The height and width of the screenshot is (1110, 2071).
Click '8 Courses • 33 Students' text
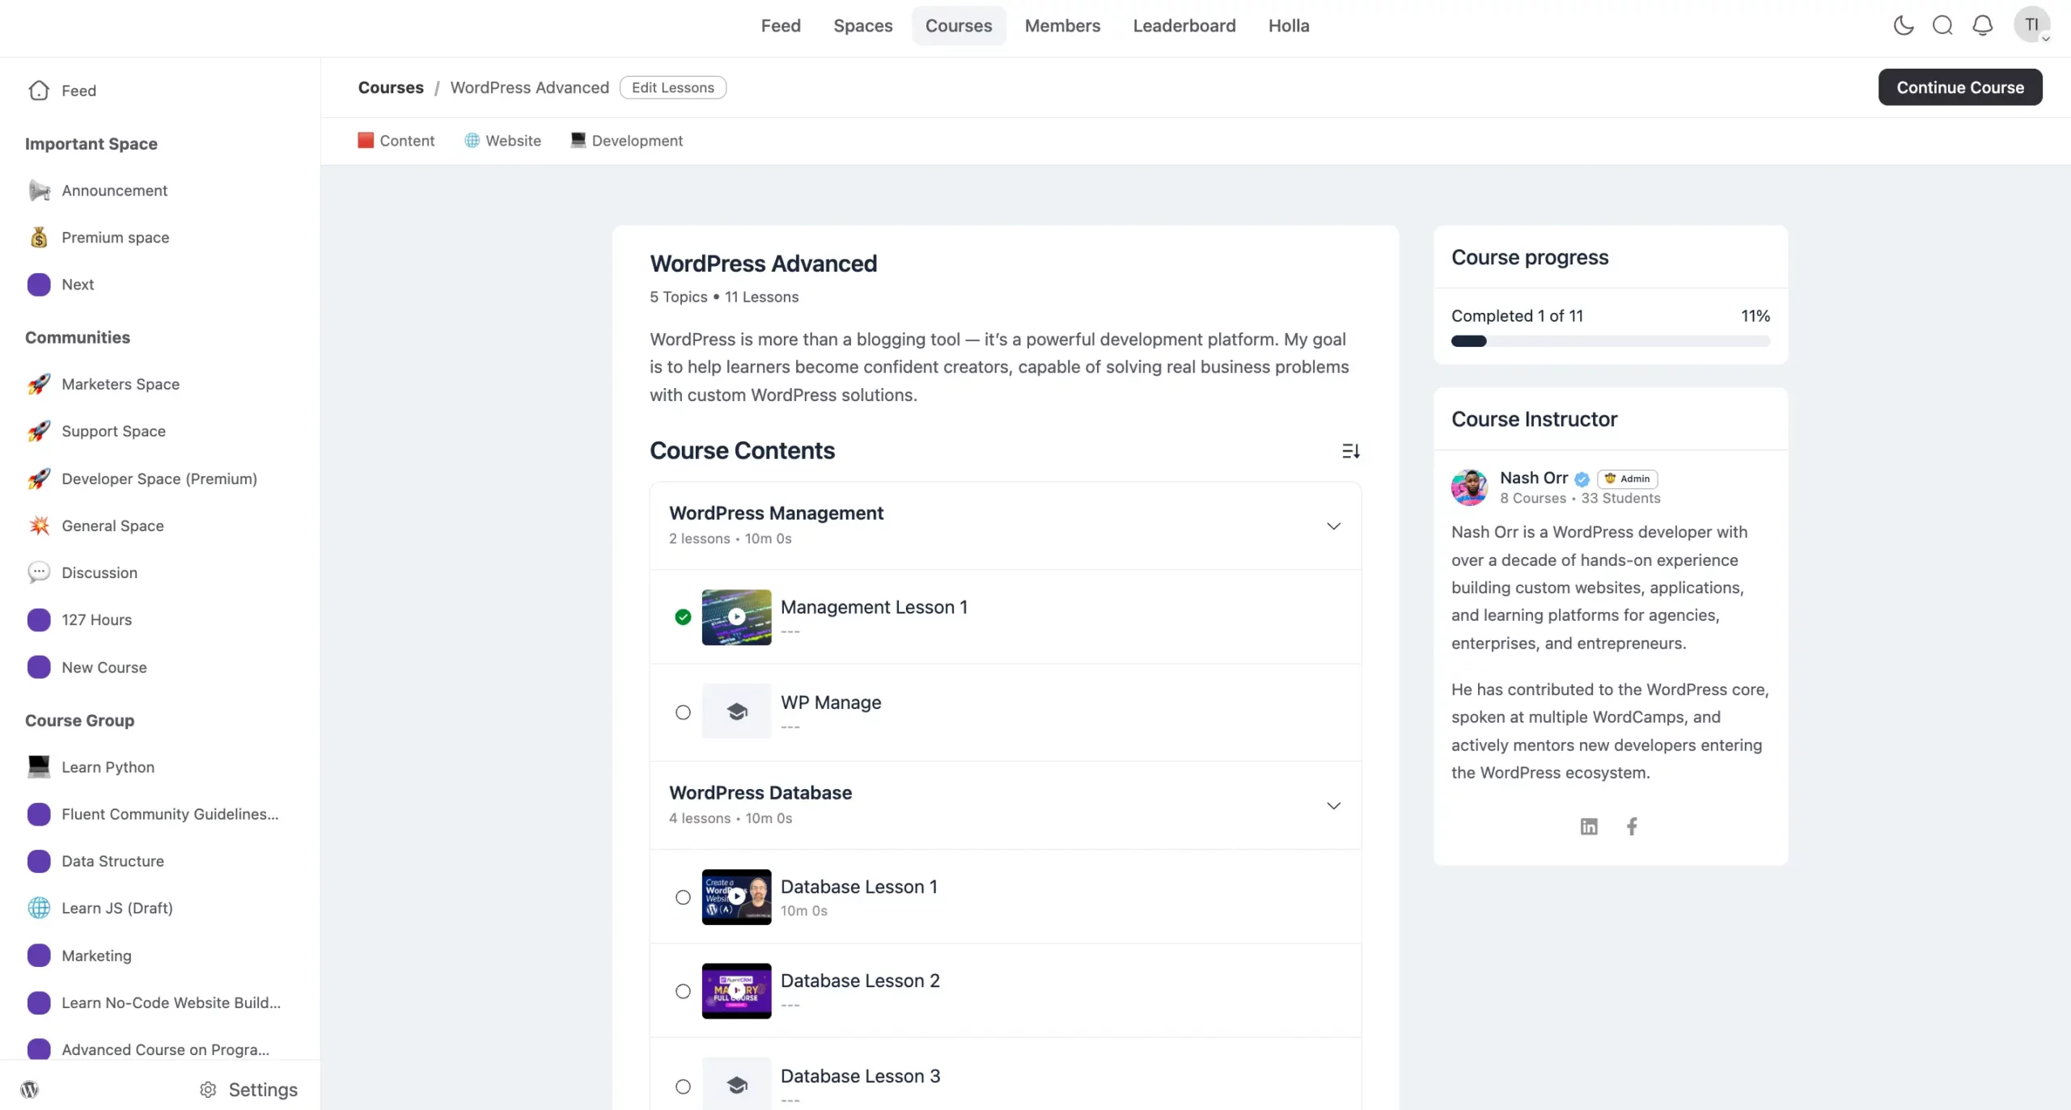click(x=1579, y=498)
